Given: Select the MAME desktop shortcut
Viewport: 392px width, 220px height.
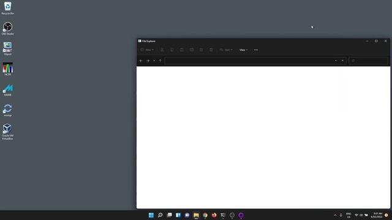Looking at the screenshot, I should click(7, 90).
